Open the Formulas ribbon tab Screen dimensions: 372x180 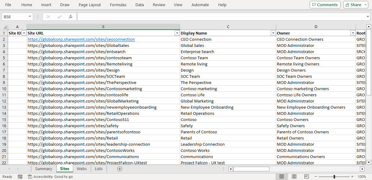118,5
